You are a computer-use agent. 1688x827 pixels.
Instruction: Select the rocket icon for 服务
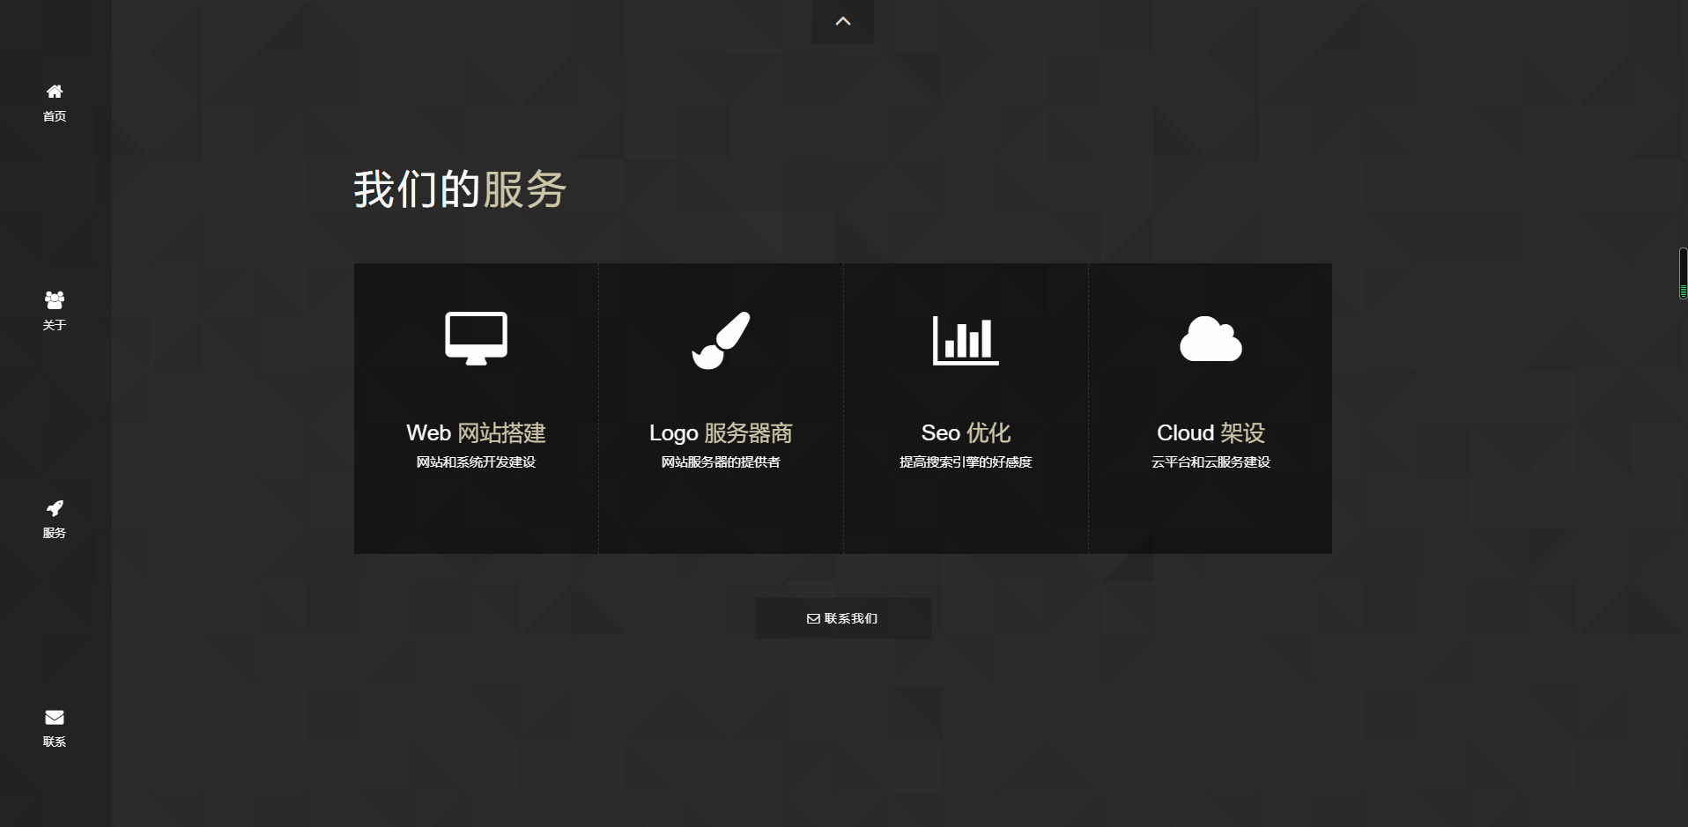tap(55, 508)
